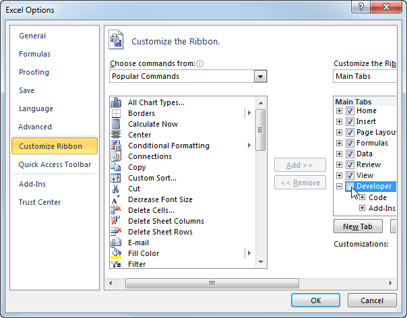
Task: Click the New Tab button
Action: click(358, 226)
